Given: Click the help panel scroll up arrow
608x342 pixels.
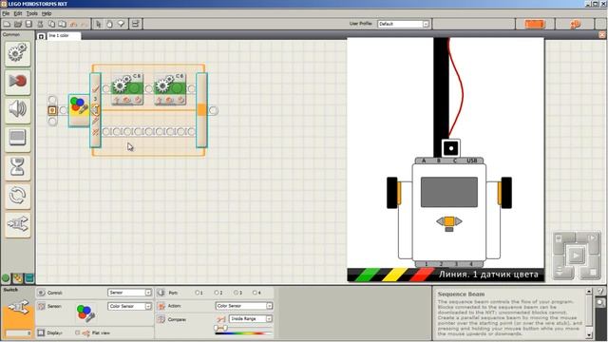Looking at the screenshot, I should [589, 292].
